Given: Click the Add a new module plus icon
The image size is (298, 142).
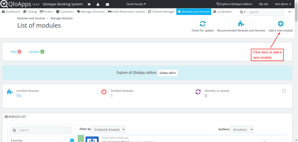Looking at the screenshot, I should pos(281,24).
